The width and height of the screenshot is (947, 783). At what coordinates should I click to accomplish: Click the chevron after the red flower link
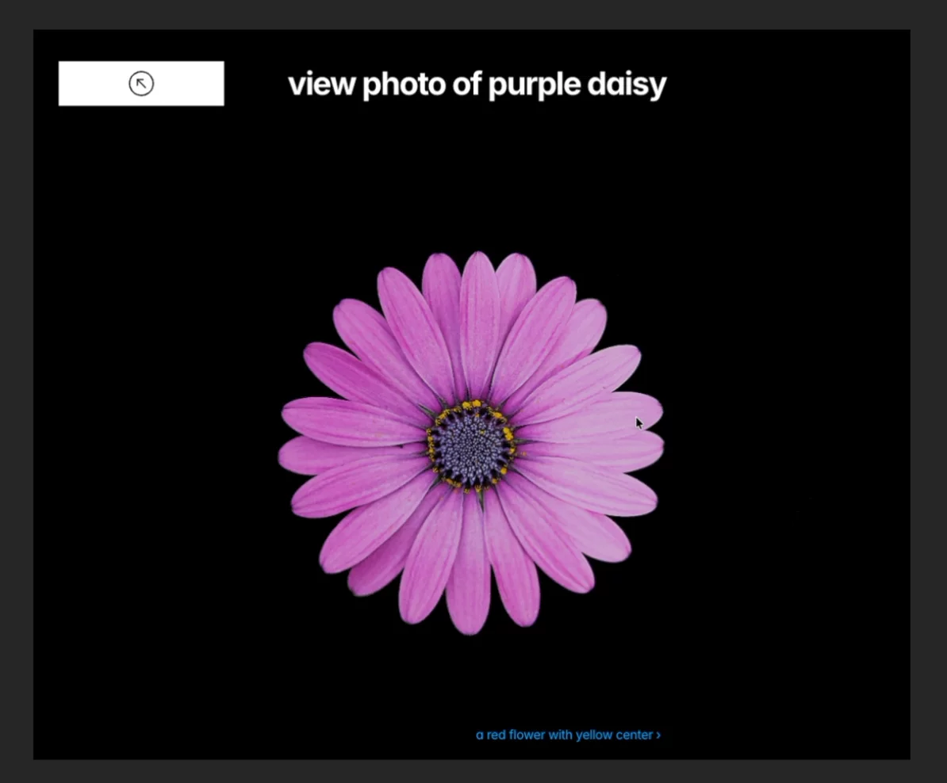pyautogui.click(x=658, y=735)
